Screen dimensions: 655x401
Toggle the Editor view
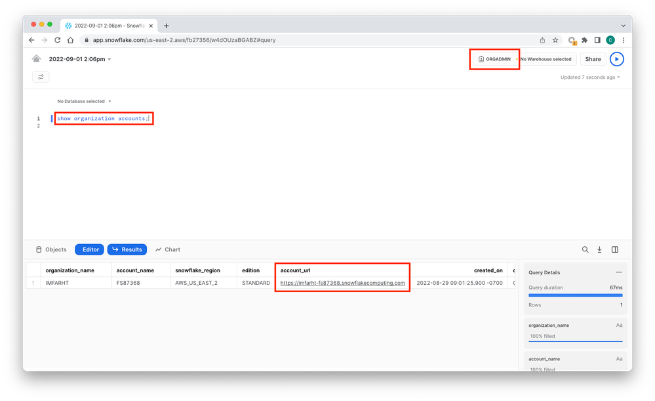tap(89, 249)
